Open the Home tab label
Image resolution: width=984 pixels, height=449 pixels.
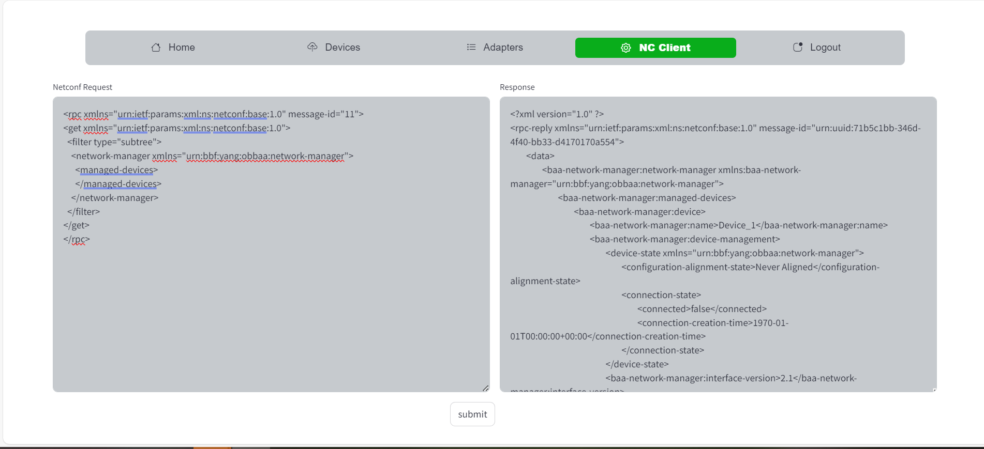click(x=182, y=48)
